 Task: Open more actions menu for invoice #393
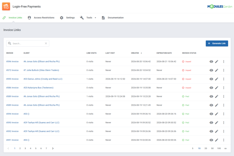(x=223, y=122)
